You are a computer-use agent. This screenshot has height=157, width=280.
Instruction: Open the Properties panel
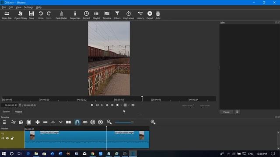point(75,15)
